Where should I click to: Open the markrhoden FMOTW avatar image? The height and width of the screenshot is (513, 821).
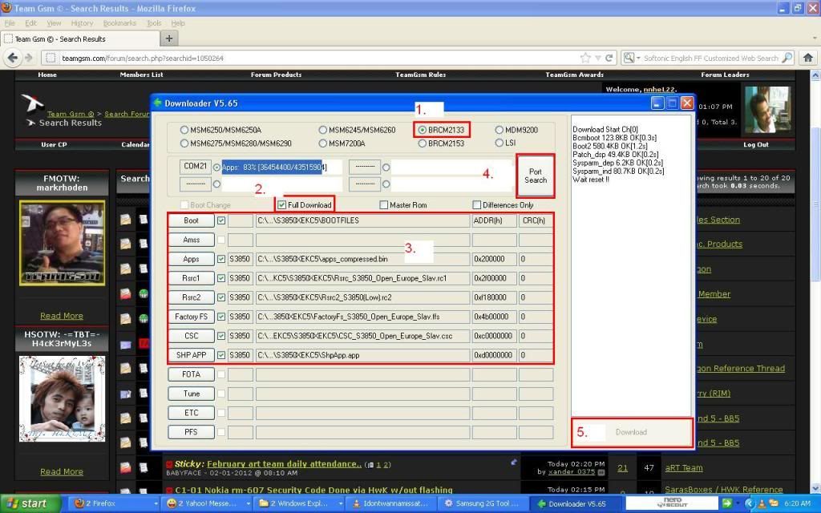[63, 243]
